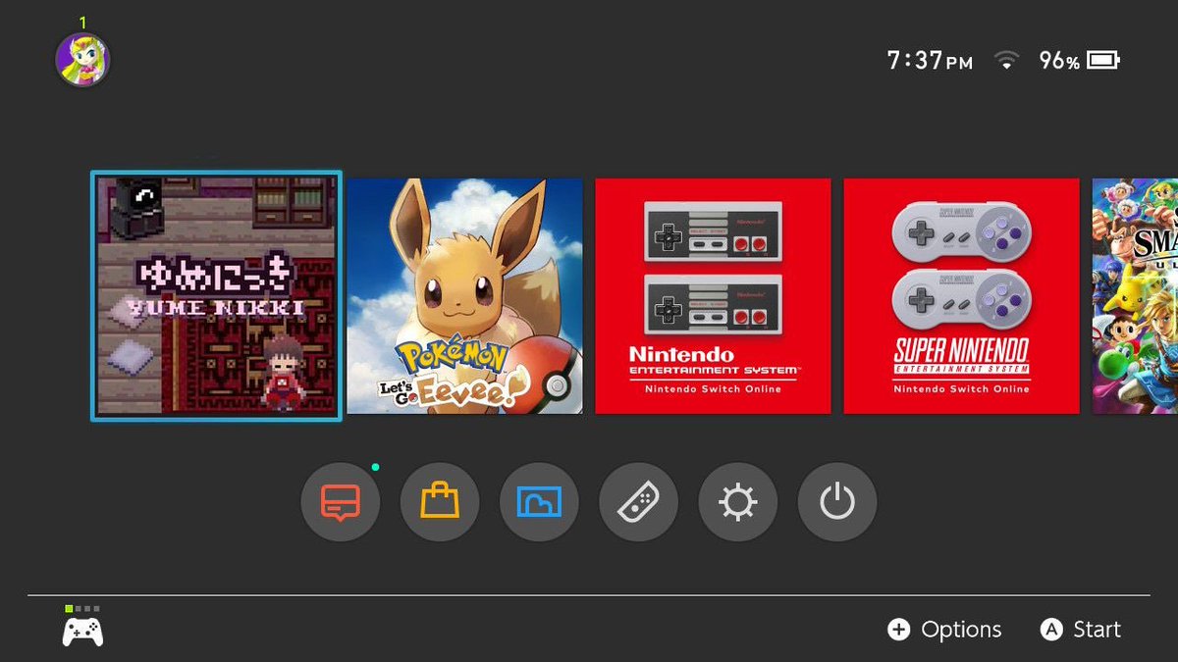The image size is (1178, 662).
Task: Click the Wi-Fi signal icon
Action: click(x=1006, y=61)
